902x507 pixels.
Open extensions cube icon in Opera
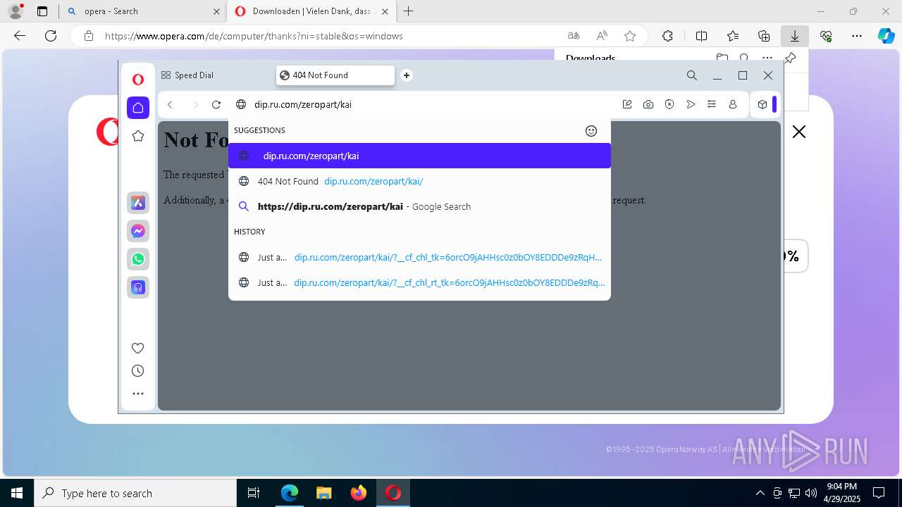point(762,104)
